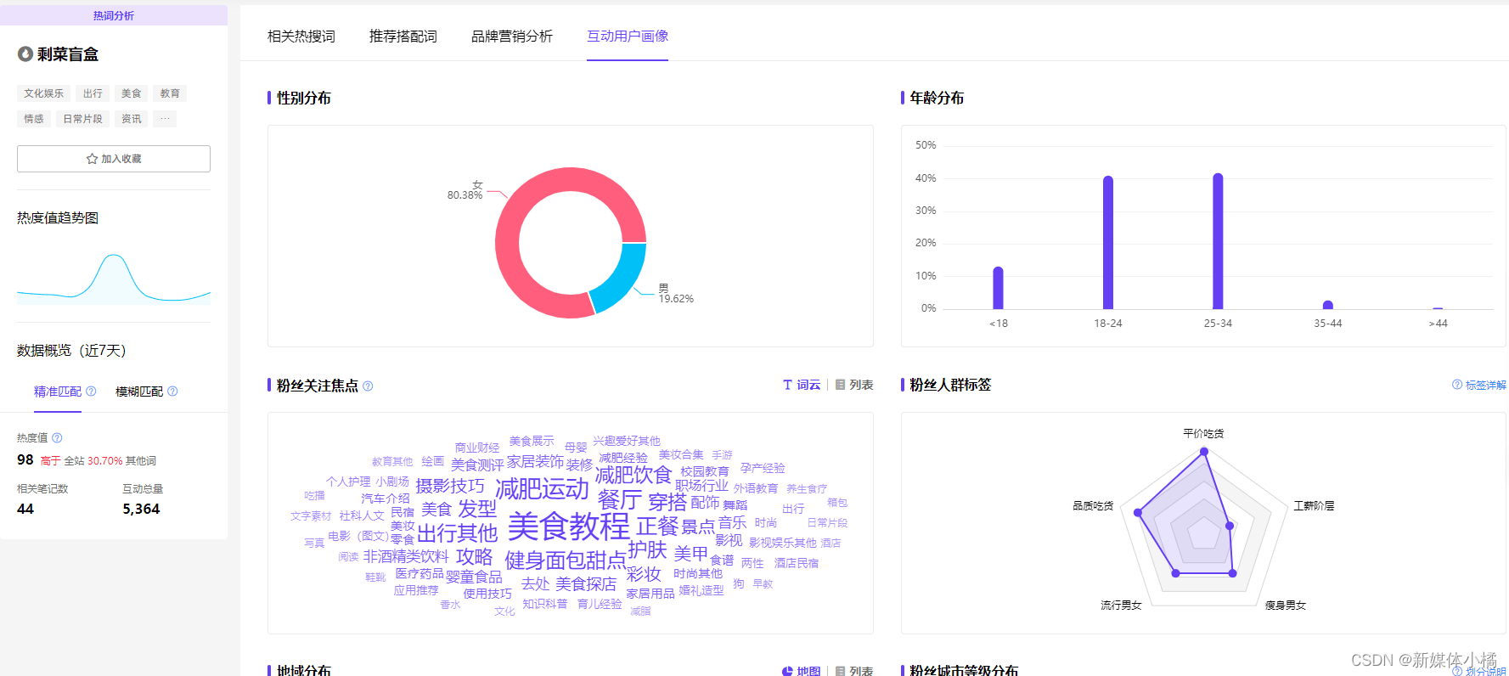1509x676 pixels.
Task: Select the 教育 category tag
Action: (x=170, y=93)
